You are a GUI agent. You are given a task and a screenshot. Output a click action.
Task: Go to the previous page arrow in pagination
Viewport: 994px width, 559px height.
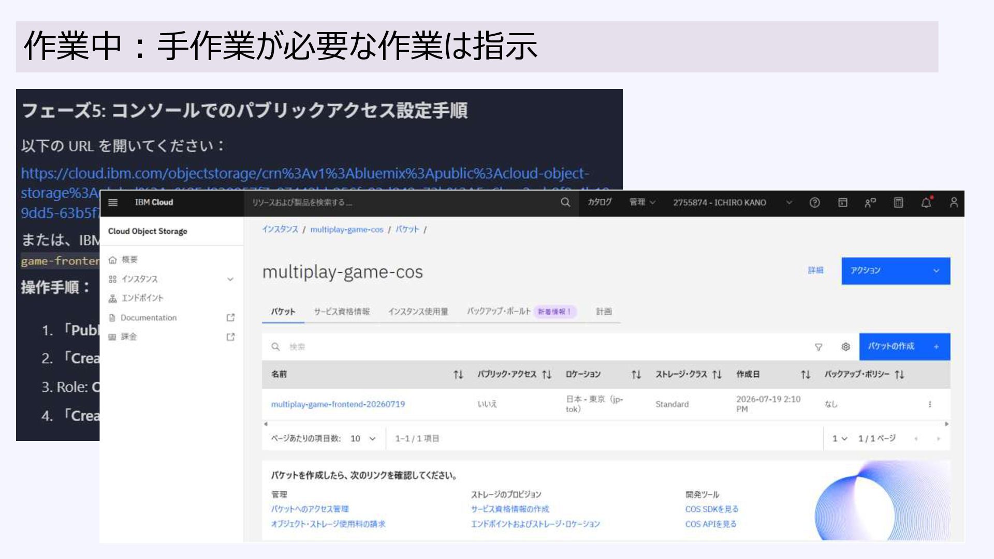pyautogui.click(x=916, y=439)
